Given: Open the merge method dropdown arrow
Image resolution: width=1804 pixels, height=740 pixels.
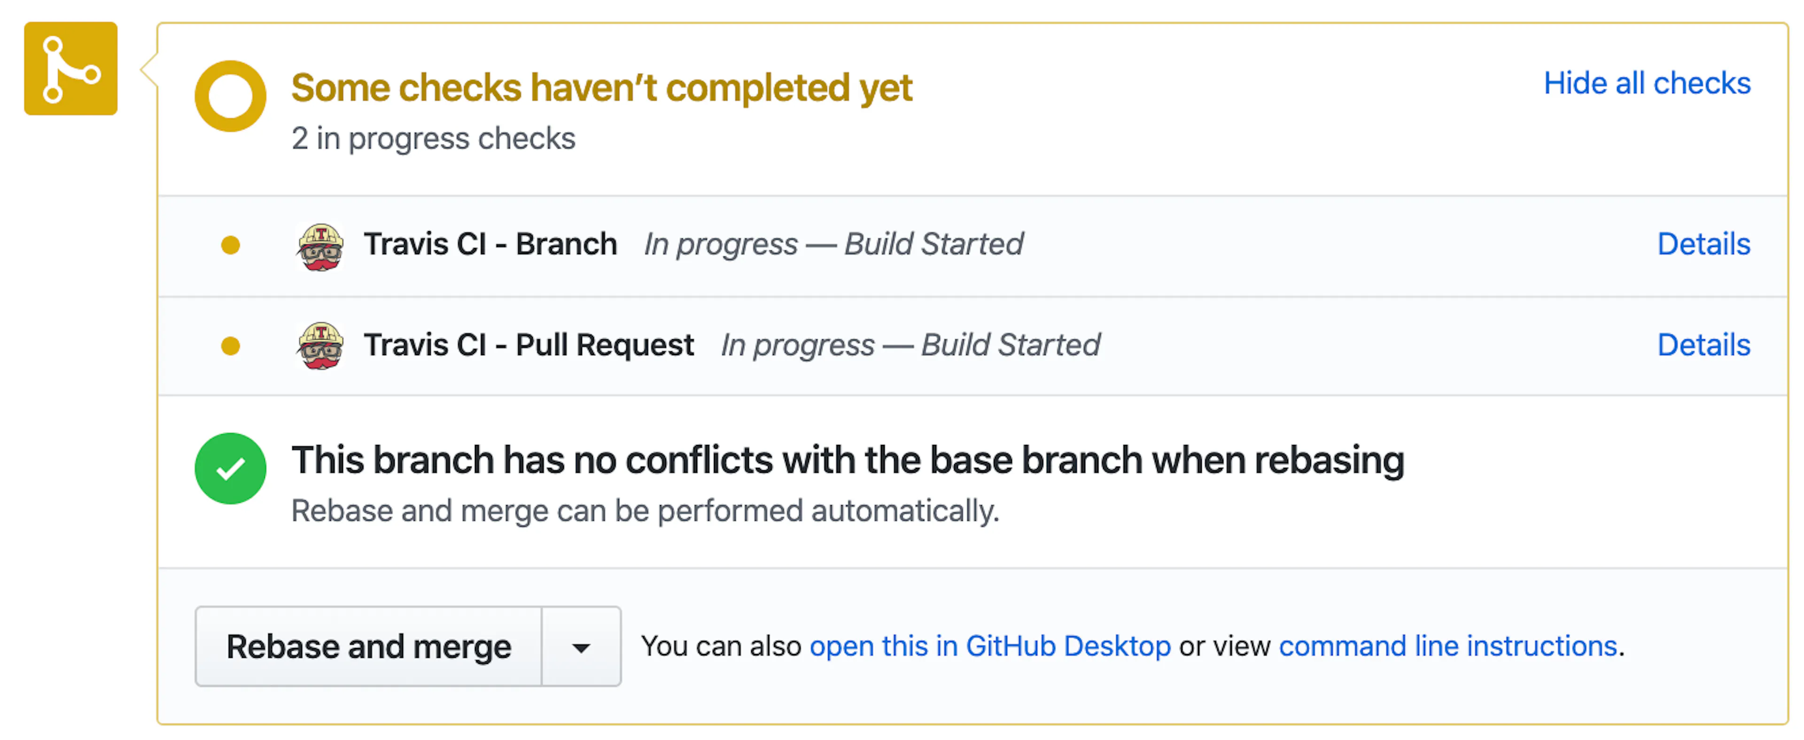Looking at the screenshot, I should click(x=581, y=647).
